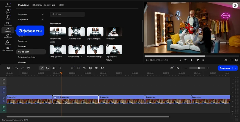Open the Избранное filter category

point(31,20)
